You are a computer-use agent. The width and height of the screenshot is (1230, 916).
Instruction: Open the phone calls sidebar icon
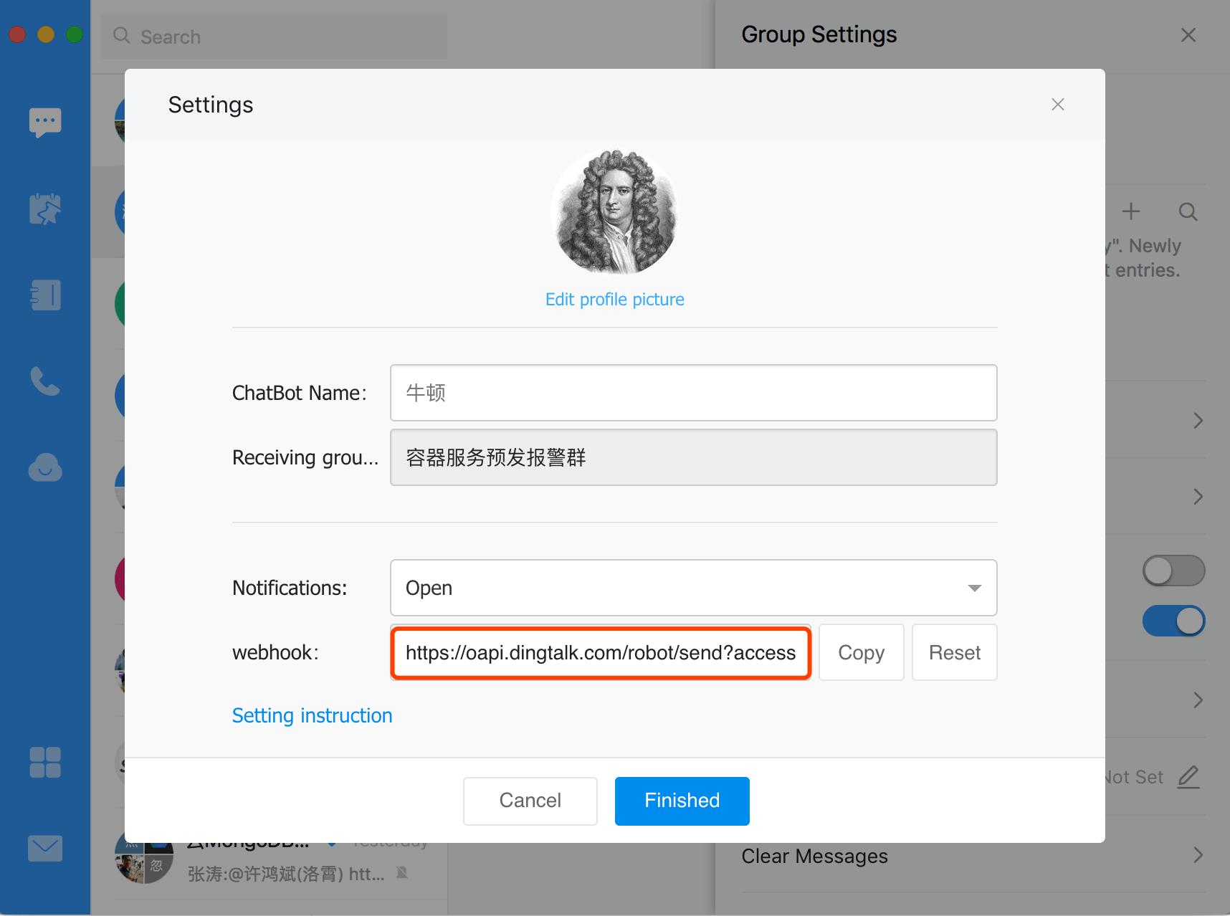pos(45,381)
